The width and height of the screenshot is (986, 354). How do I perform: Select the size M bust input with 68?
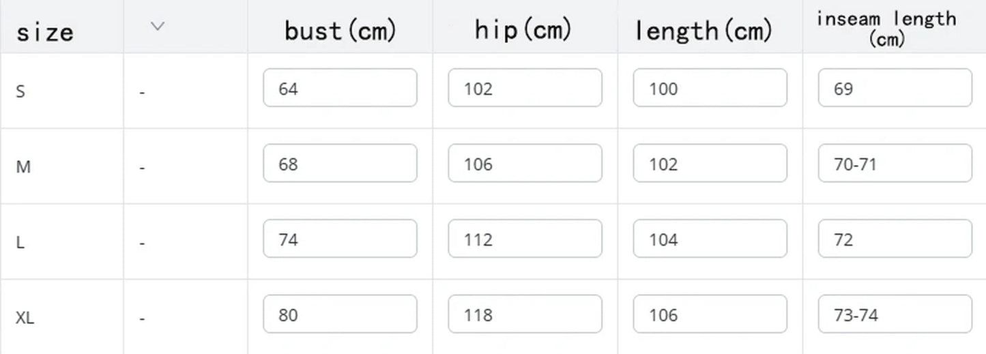[340, 164]
